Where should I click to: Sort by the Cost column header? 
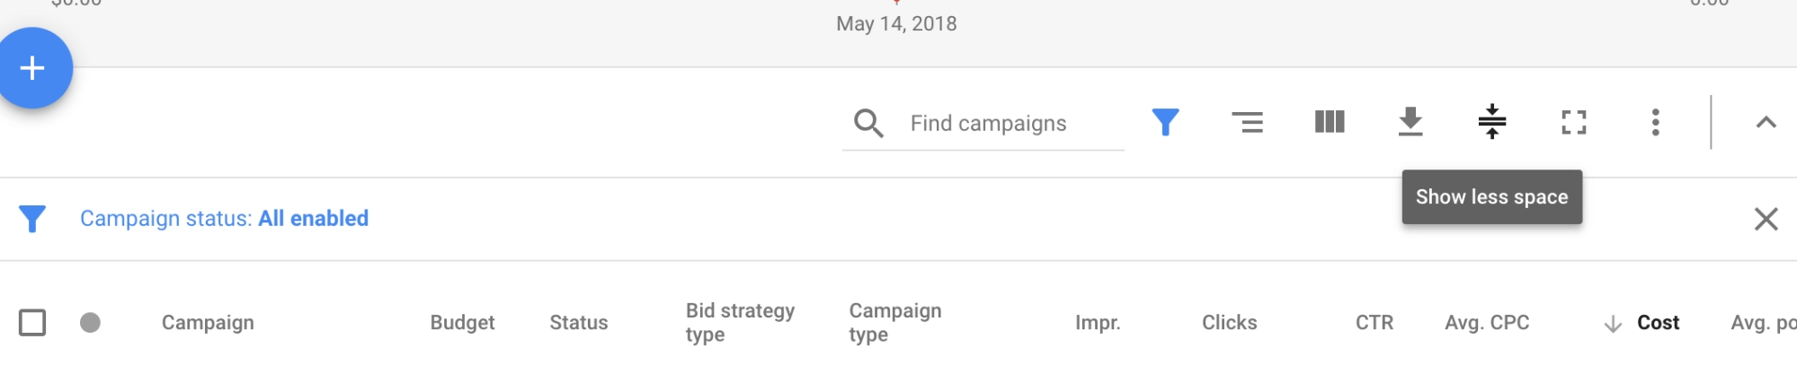click(x=1657, y=323)
